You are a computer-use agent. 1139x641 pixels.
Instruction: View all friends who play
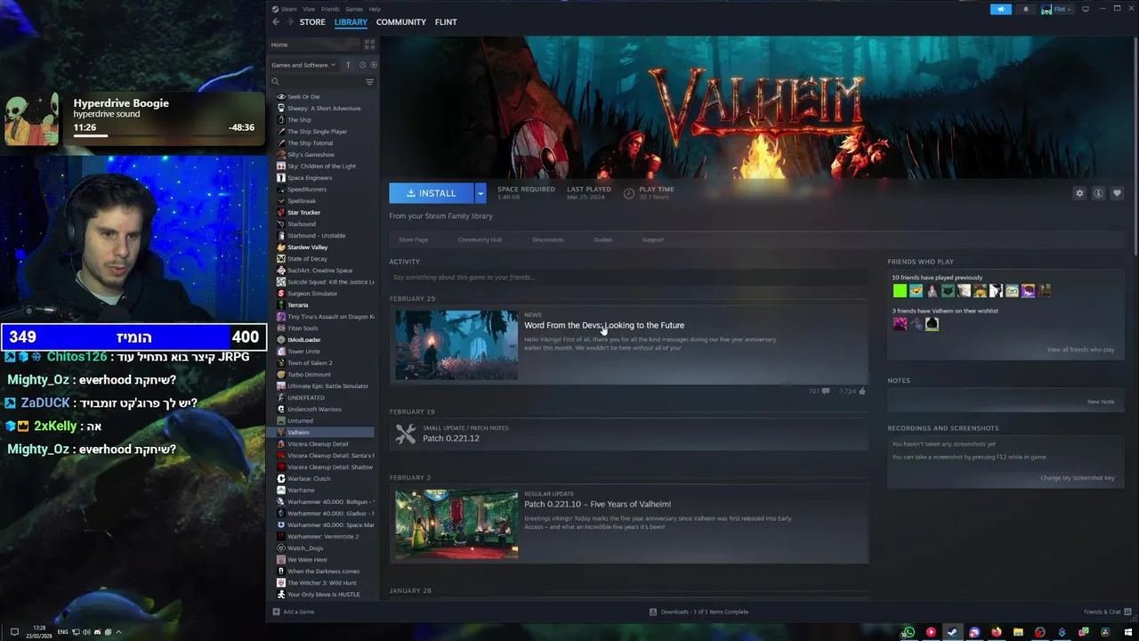pyautogui.click(x=1080, y=350)
